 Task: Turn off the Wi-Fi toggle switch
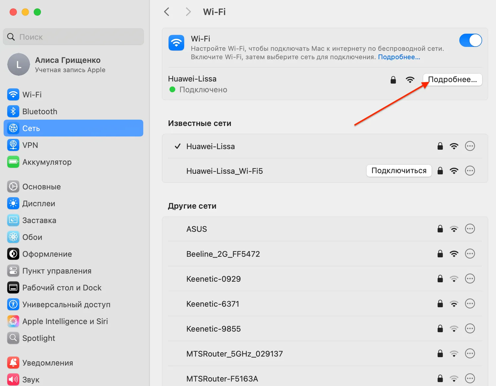(470, 40)
